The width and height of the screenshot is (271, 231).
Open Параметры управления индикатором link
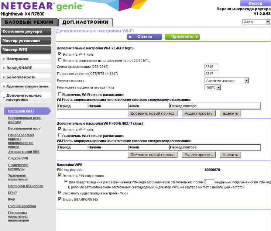pyautogui.click(x=19, y=217)
